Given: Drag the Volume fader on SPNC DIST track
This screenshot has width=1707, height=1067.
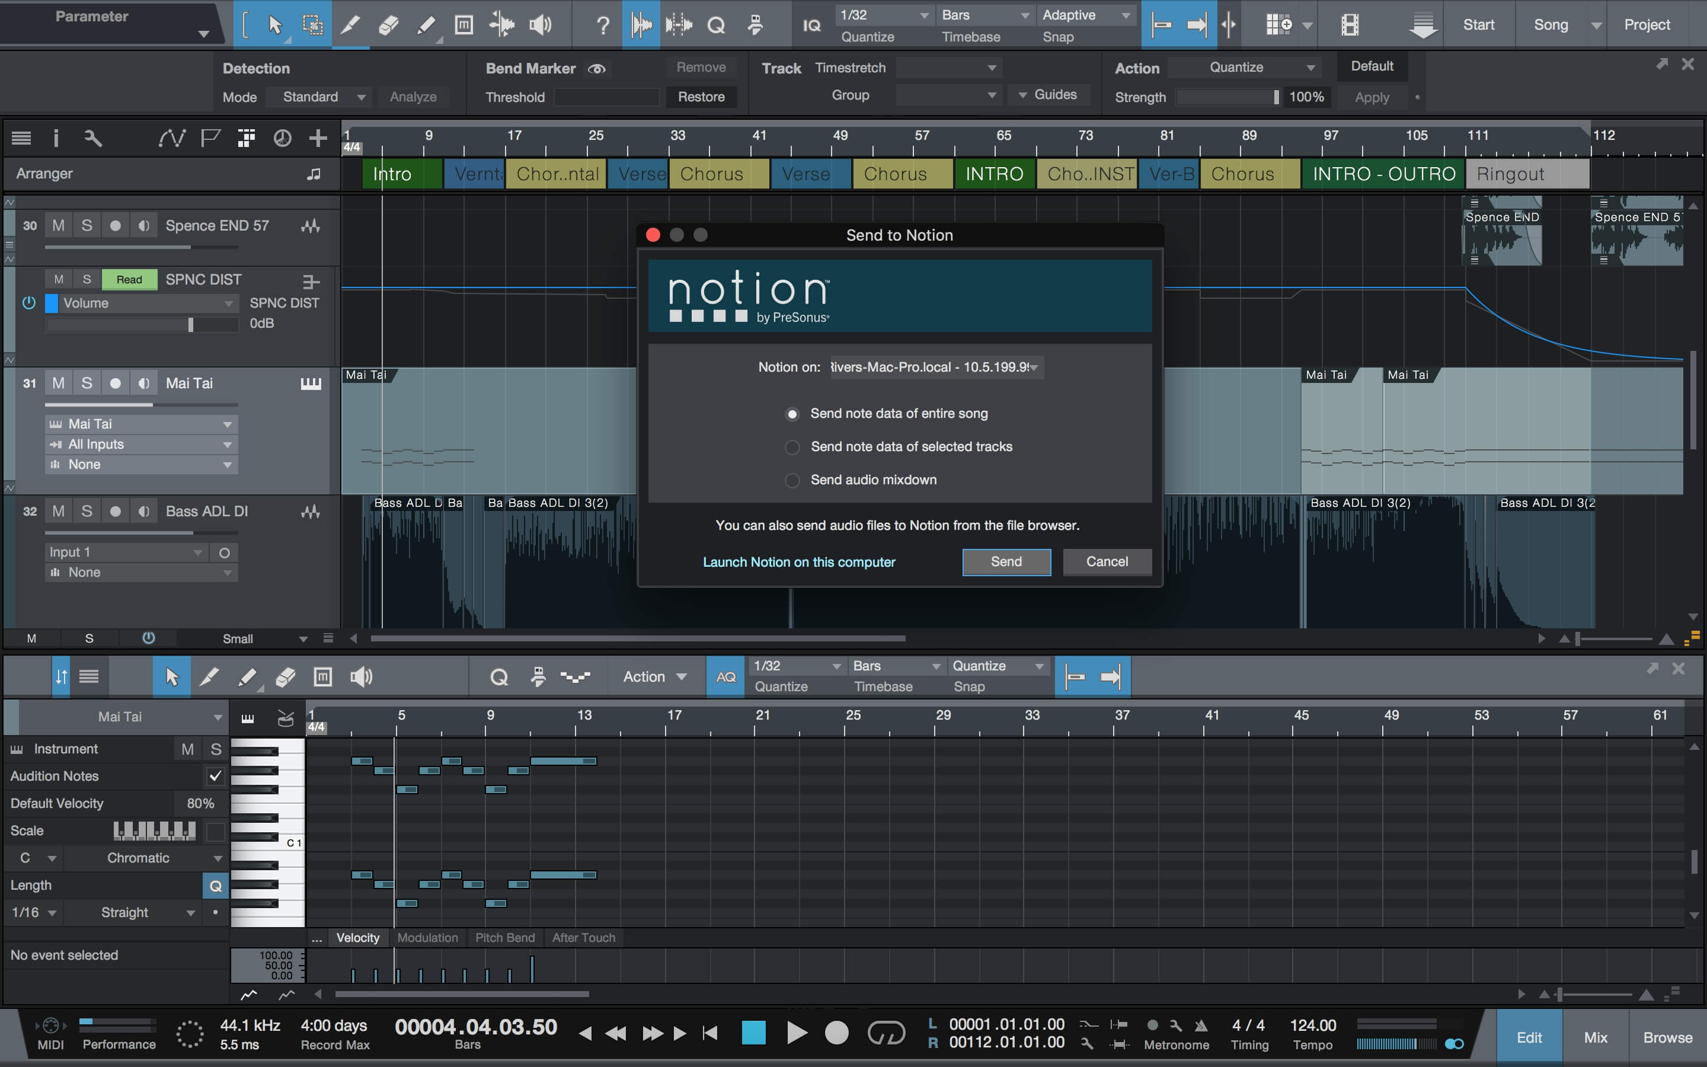Looking at the screenshot, I should [189, 323].
